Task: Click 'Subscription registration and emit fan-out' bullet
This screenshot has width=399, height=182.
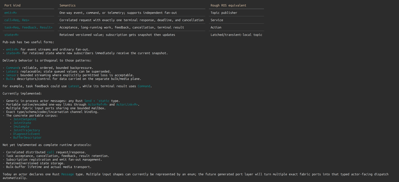Action: pyautogui.click(x=52, y=160)
